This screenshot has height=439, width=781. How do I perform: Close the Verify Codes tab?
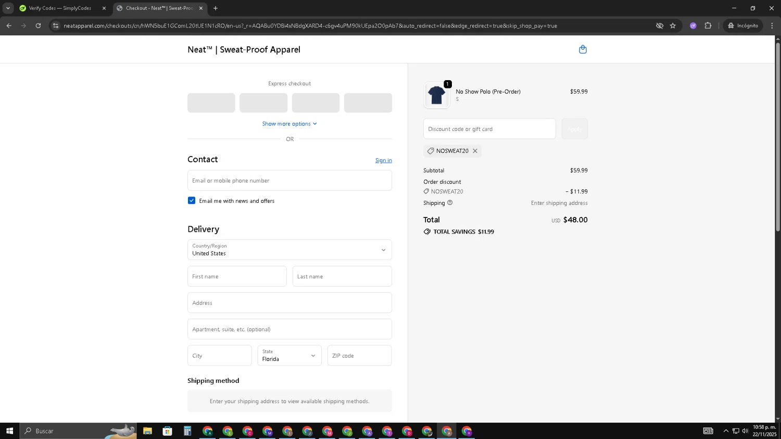point(104,8)
